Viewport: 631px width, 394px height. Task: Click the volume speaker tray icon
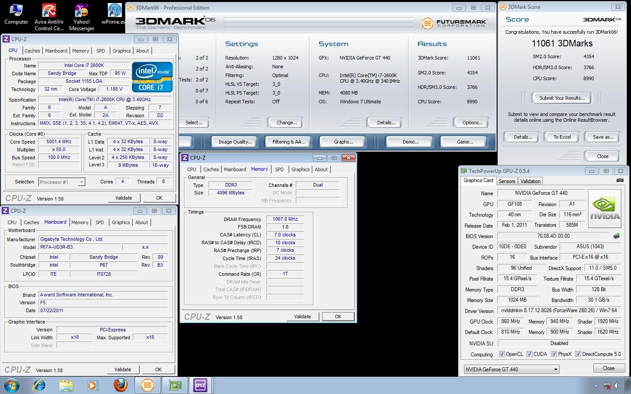click(618, 386)
